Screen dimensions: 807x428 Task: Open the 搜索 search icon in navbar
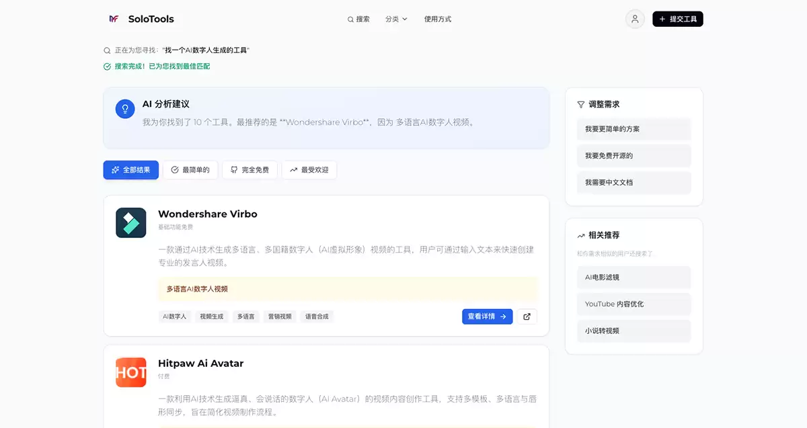click(x=350, y=19)
